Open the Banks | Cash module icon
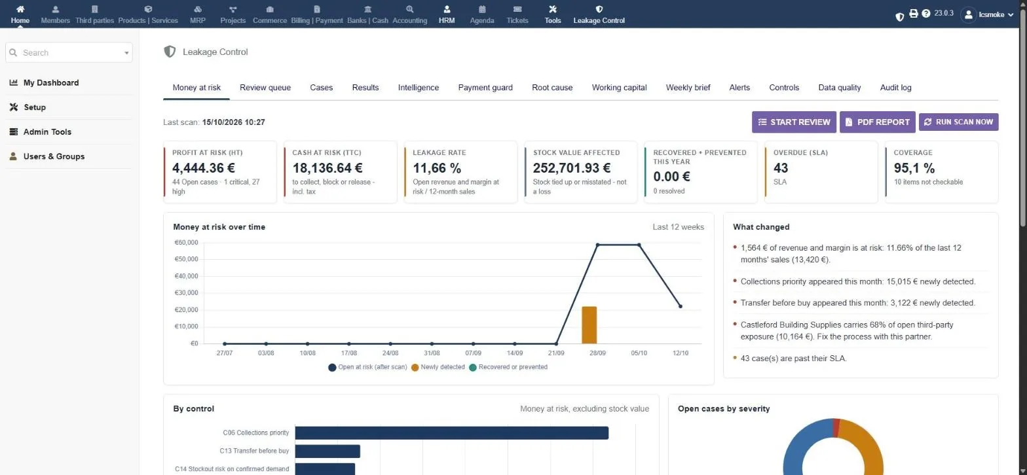 (367, 10)
